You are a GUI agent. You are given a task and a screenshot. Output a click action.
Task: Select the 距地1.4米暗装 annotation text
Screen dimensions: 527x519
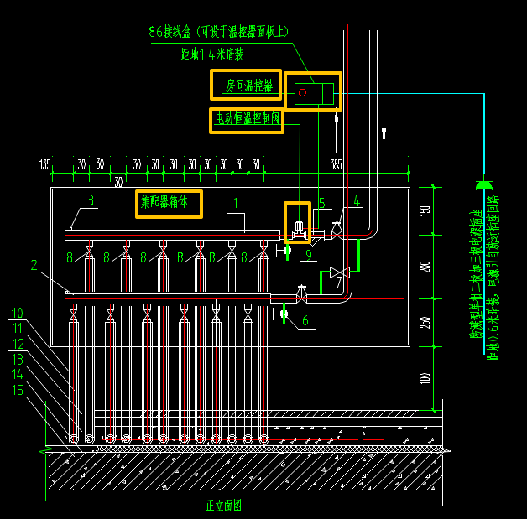pyautogui.click(x=212, y=54)
